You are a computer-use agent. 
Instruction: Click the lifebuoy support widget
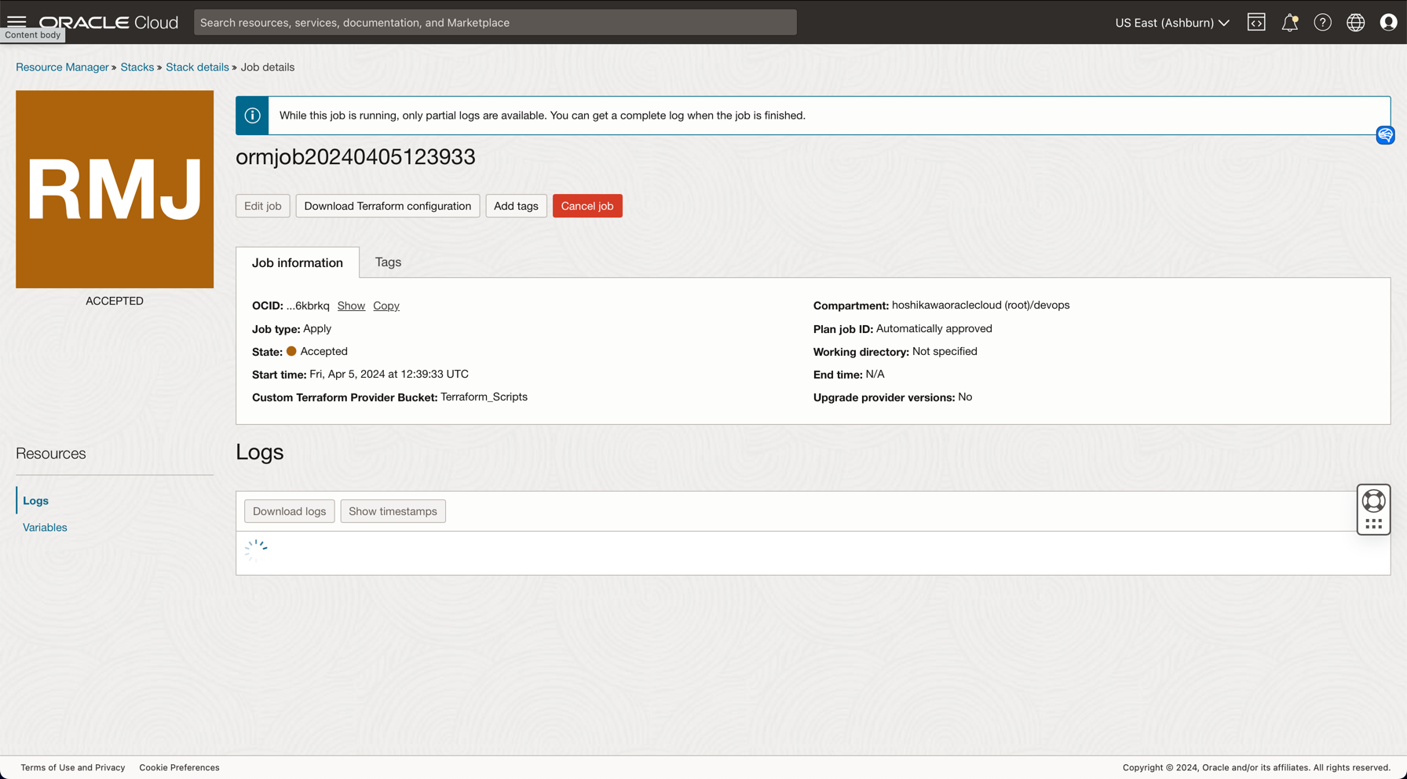tap(1373, 501)
